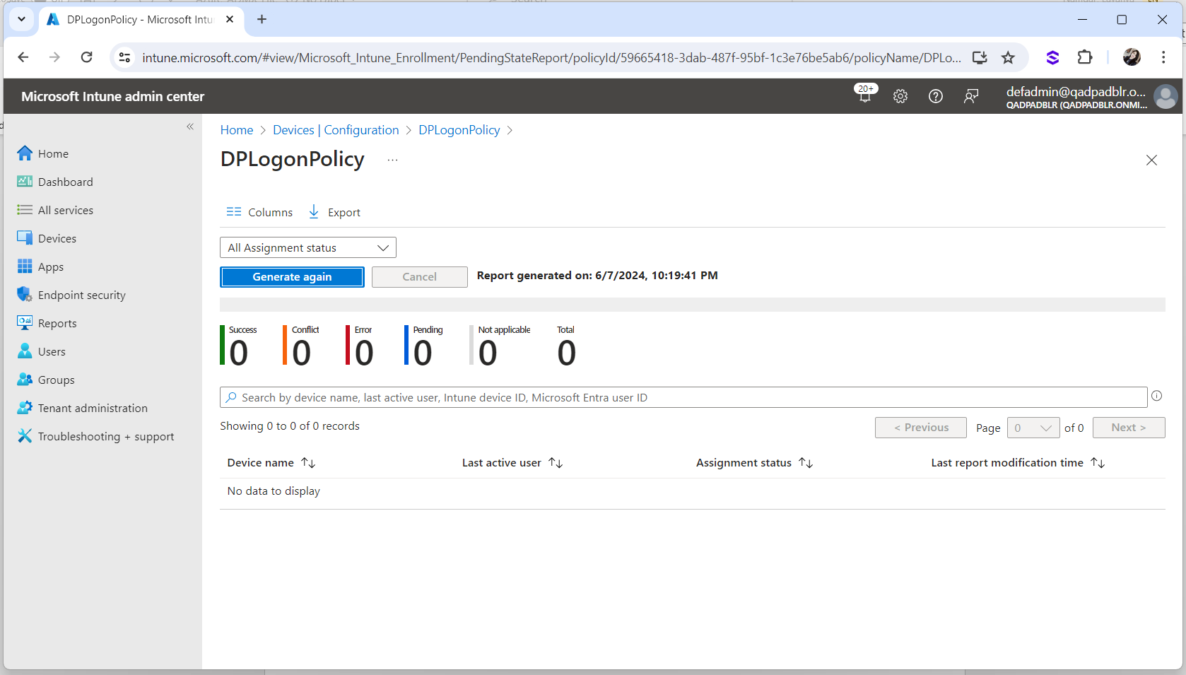This screenshot has height=675, width=1186.
Task: Open the defadmin account avatar
Action: [1165, 96]
